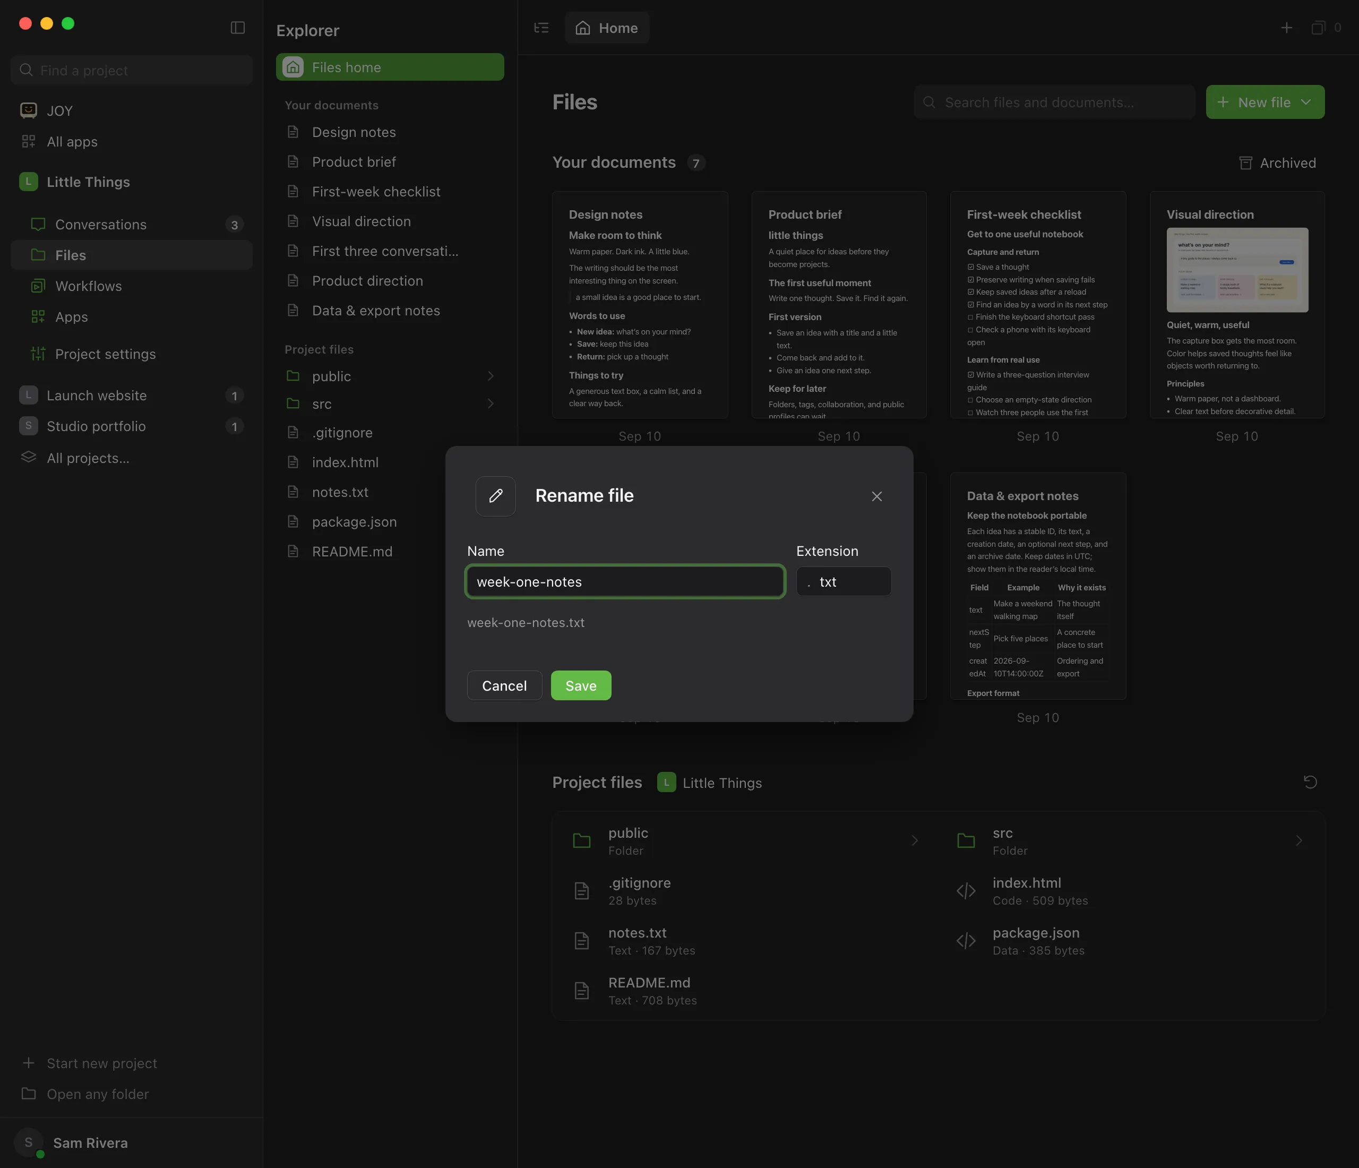Open Workflows in the sidebar

point(131,286)
